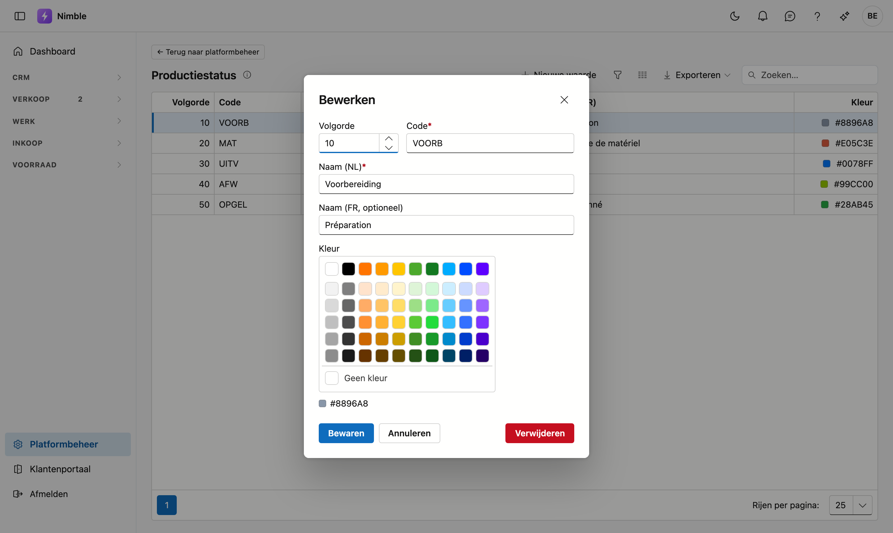
Task: Expand the VERKOOP sidebar section
Action: click(x=68, y=99)
